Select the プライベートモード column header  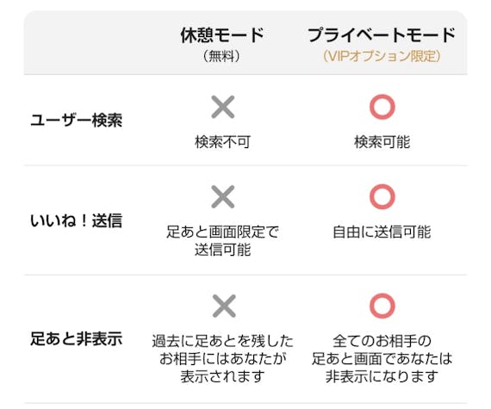[x=382, y=34]
